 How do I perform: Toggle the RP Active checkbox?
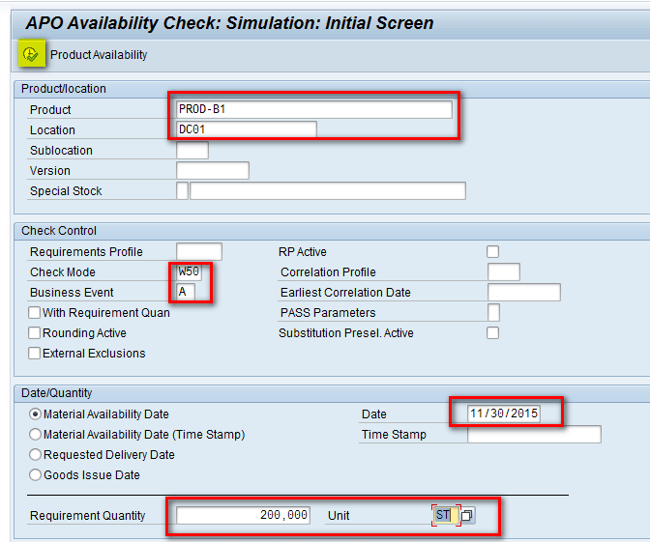[493, 251]
